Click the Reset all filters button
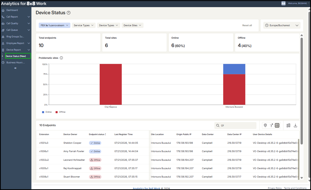The height and width of the screenshot is (190, 311). coord(247,25)
